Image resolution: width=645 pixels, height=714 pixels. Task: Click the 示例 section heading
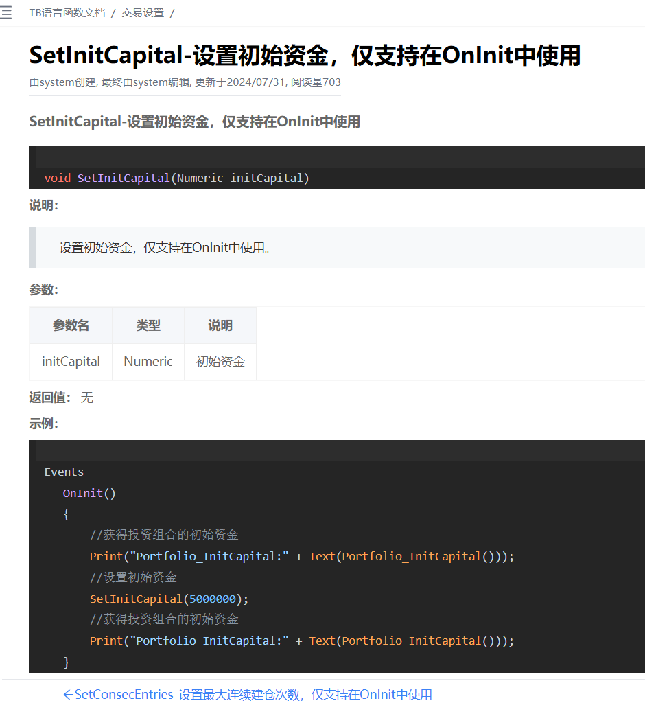[x=43, y=424]
